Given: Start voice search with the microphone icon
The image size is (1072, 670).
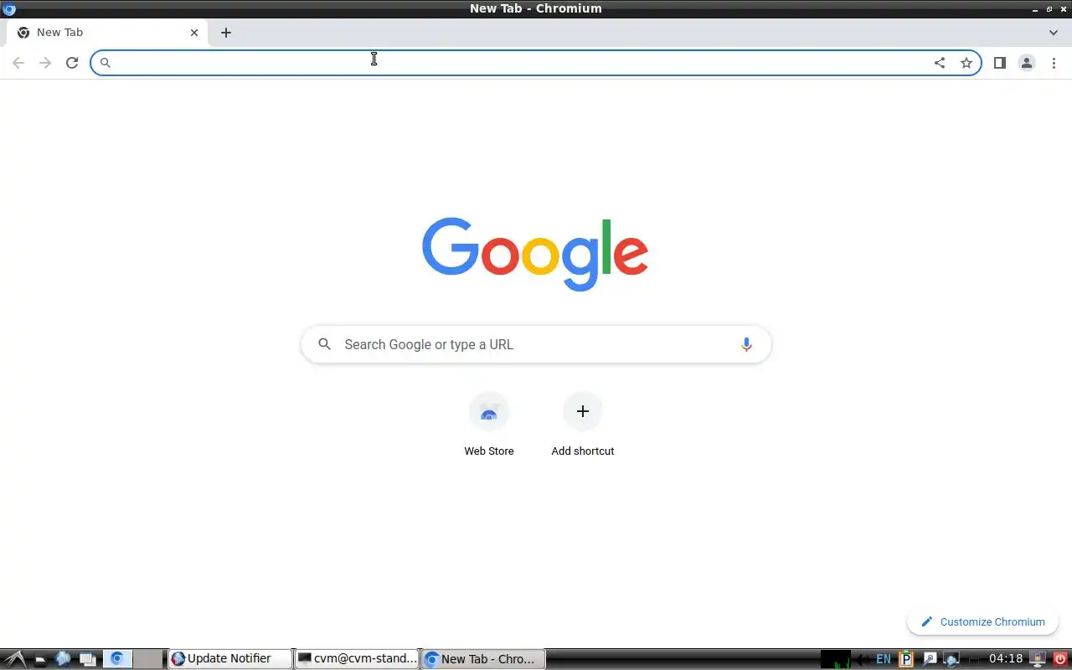Looking at the screenshot, I should pos(746,344).
